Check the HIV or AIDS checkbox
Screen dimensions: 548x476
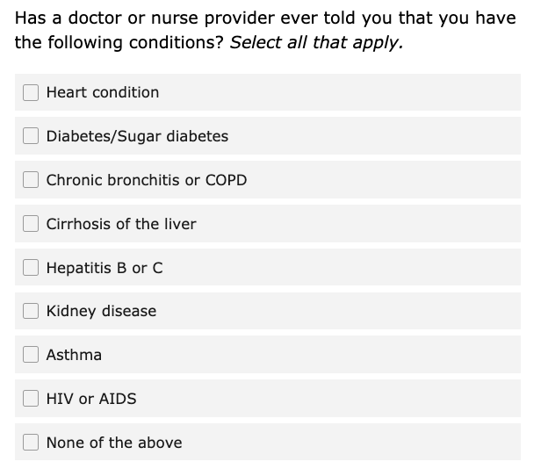point(31,399)
